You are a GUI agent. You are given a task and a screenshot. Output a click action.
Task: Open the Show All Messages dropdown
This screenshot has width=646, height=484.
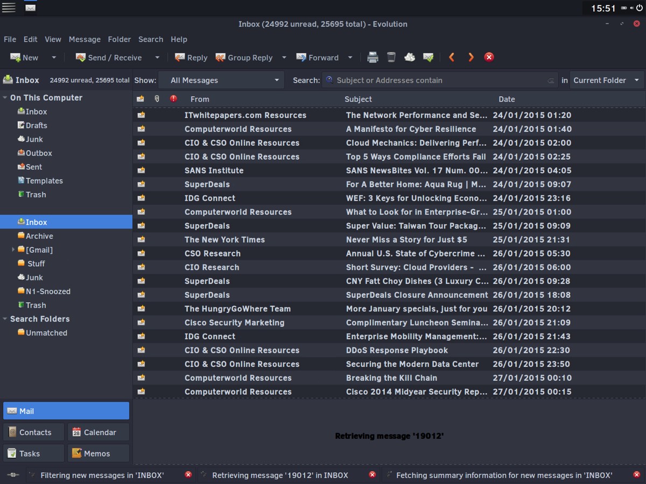coord(222,80)
